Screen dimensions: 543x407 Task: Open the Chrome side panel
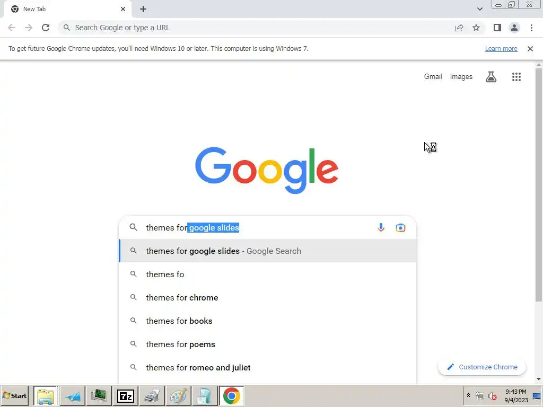[497, 28]
